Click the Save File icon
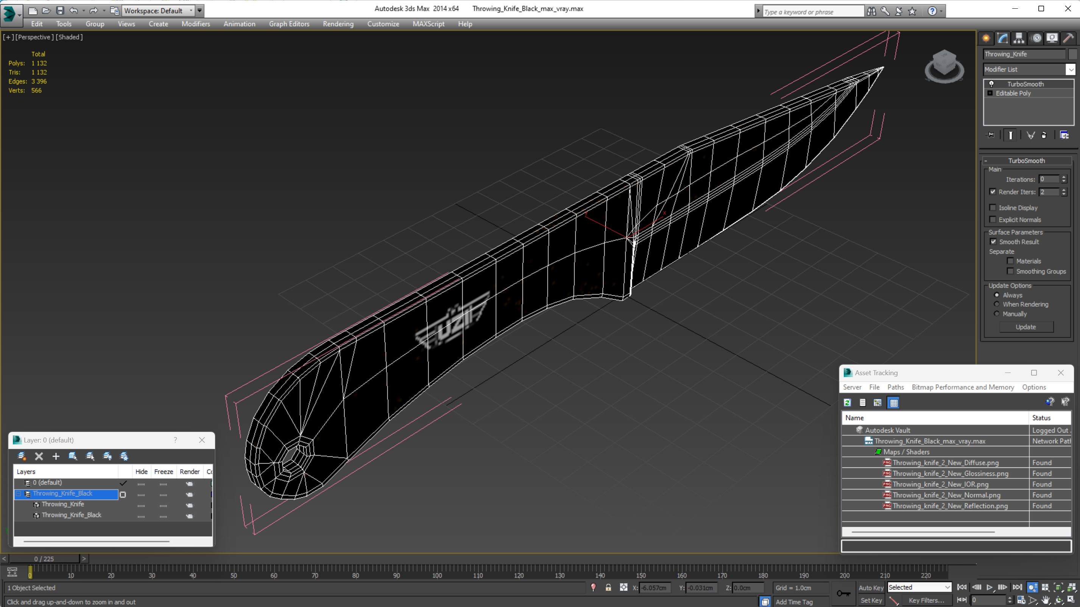 60,11
